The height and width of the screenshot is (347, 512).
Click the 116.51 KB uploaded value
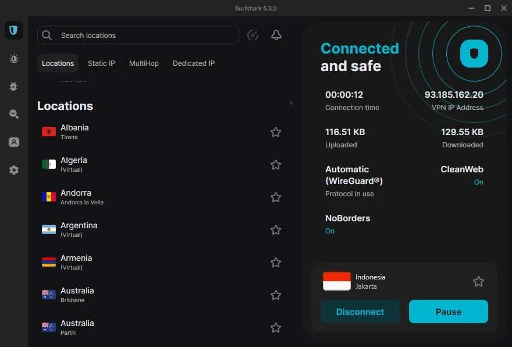pyautogui.click(x=345, y=132)
